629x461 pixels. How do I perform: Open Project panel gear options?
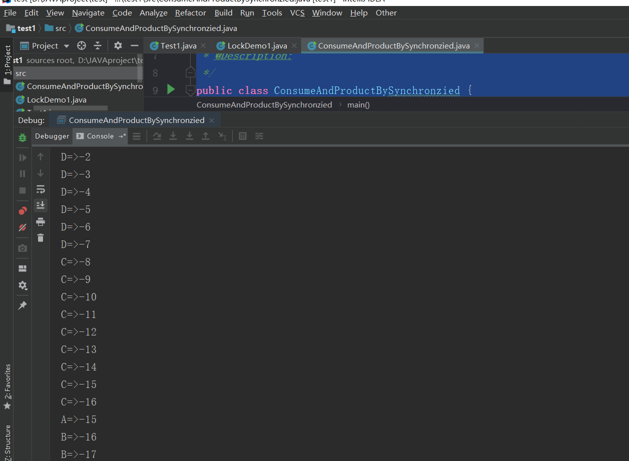point(118,46)
